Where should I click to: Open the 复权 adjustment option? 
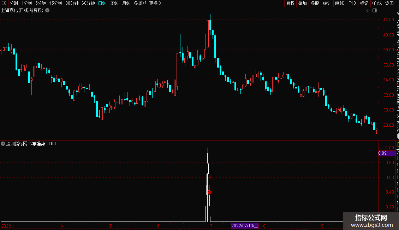tap(290, 3)
